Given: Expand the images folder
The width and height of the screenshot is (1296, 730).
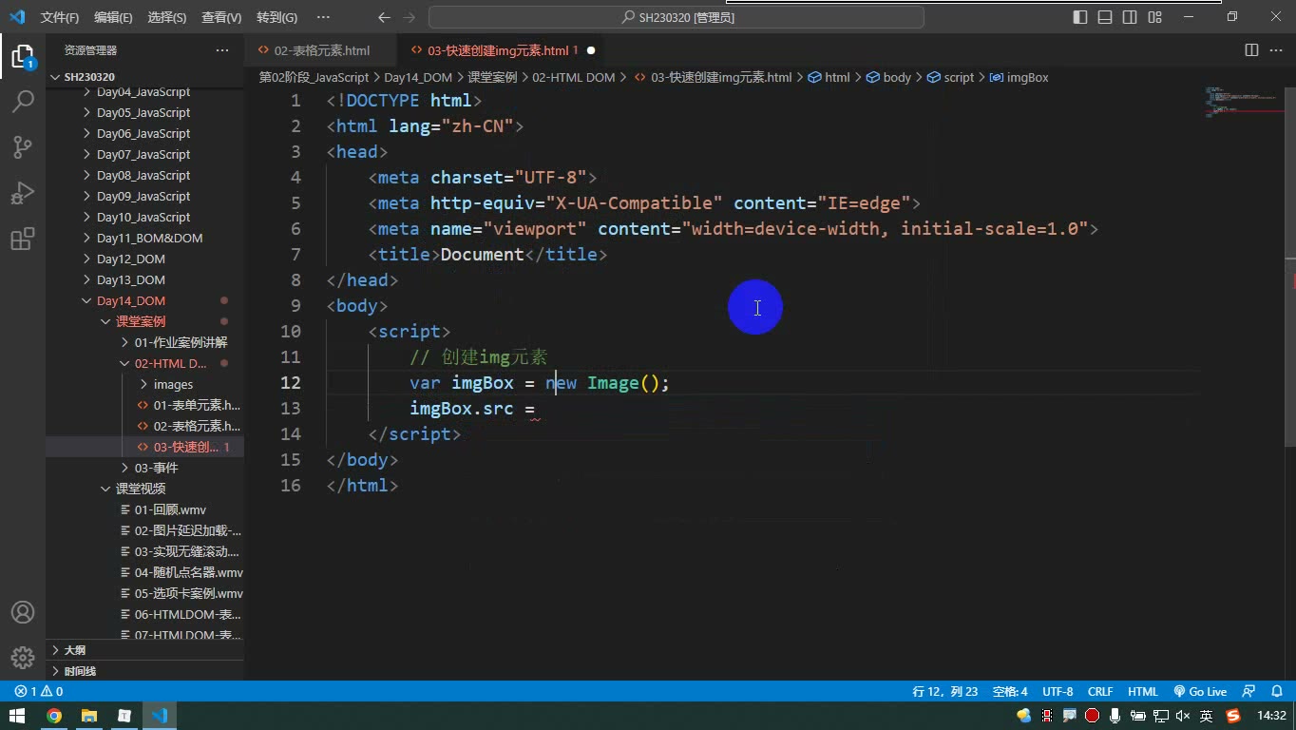Looking at the screenshot, I should [x=173, y=384].
